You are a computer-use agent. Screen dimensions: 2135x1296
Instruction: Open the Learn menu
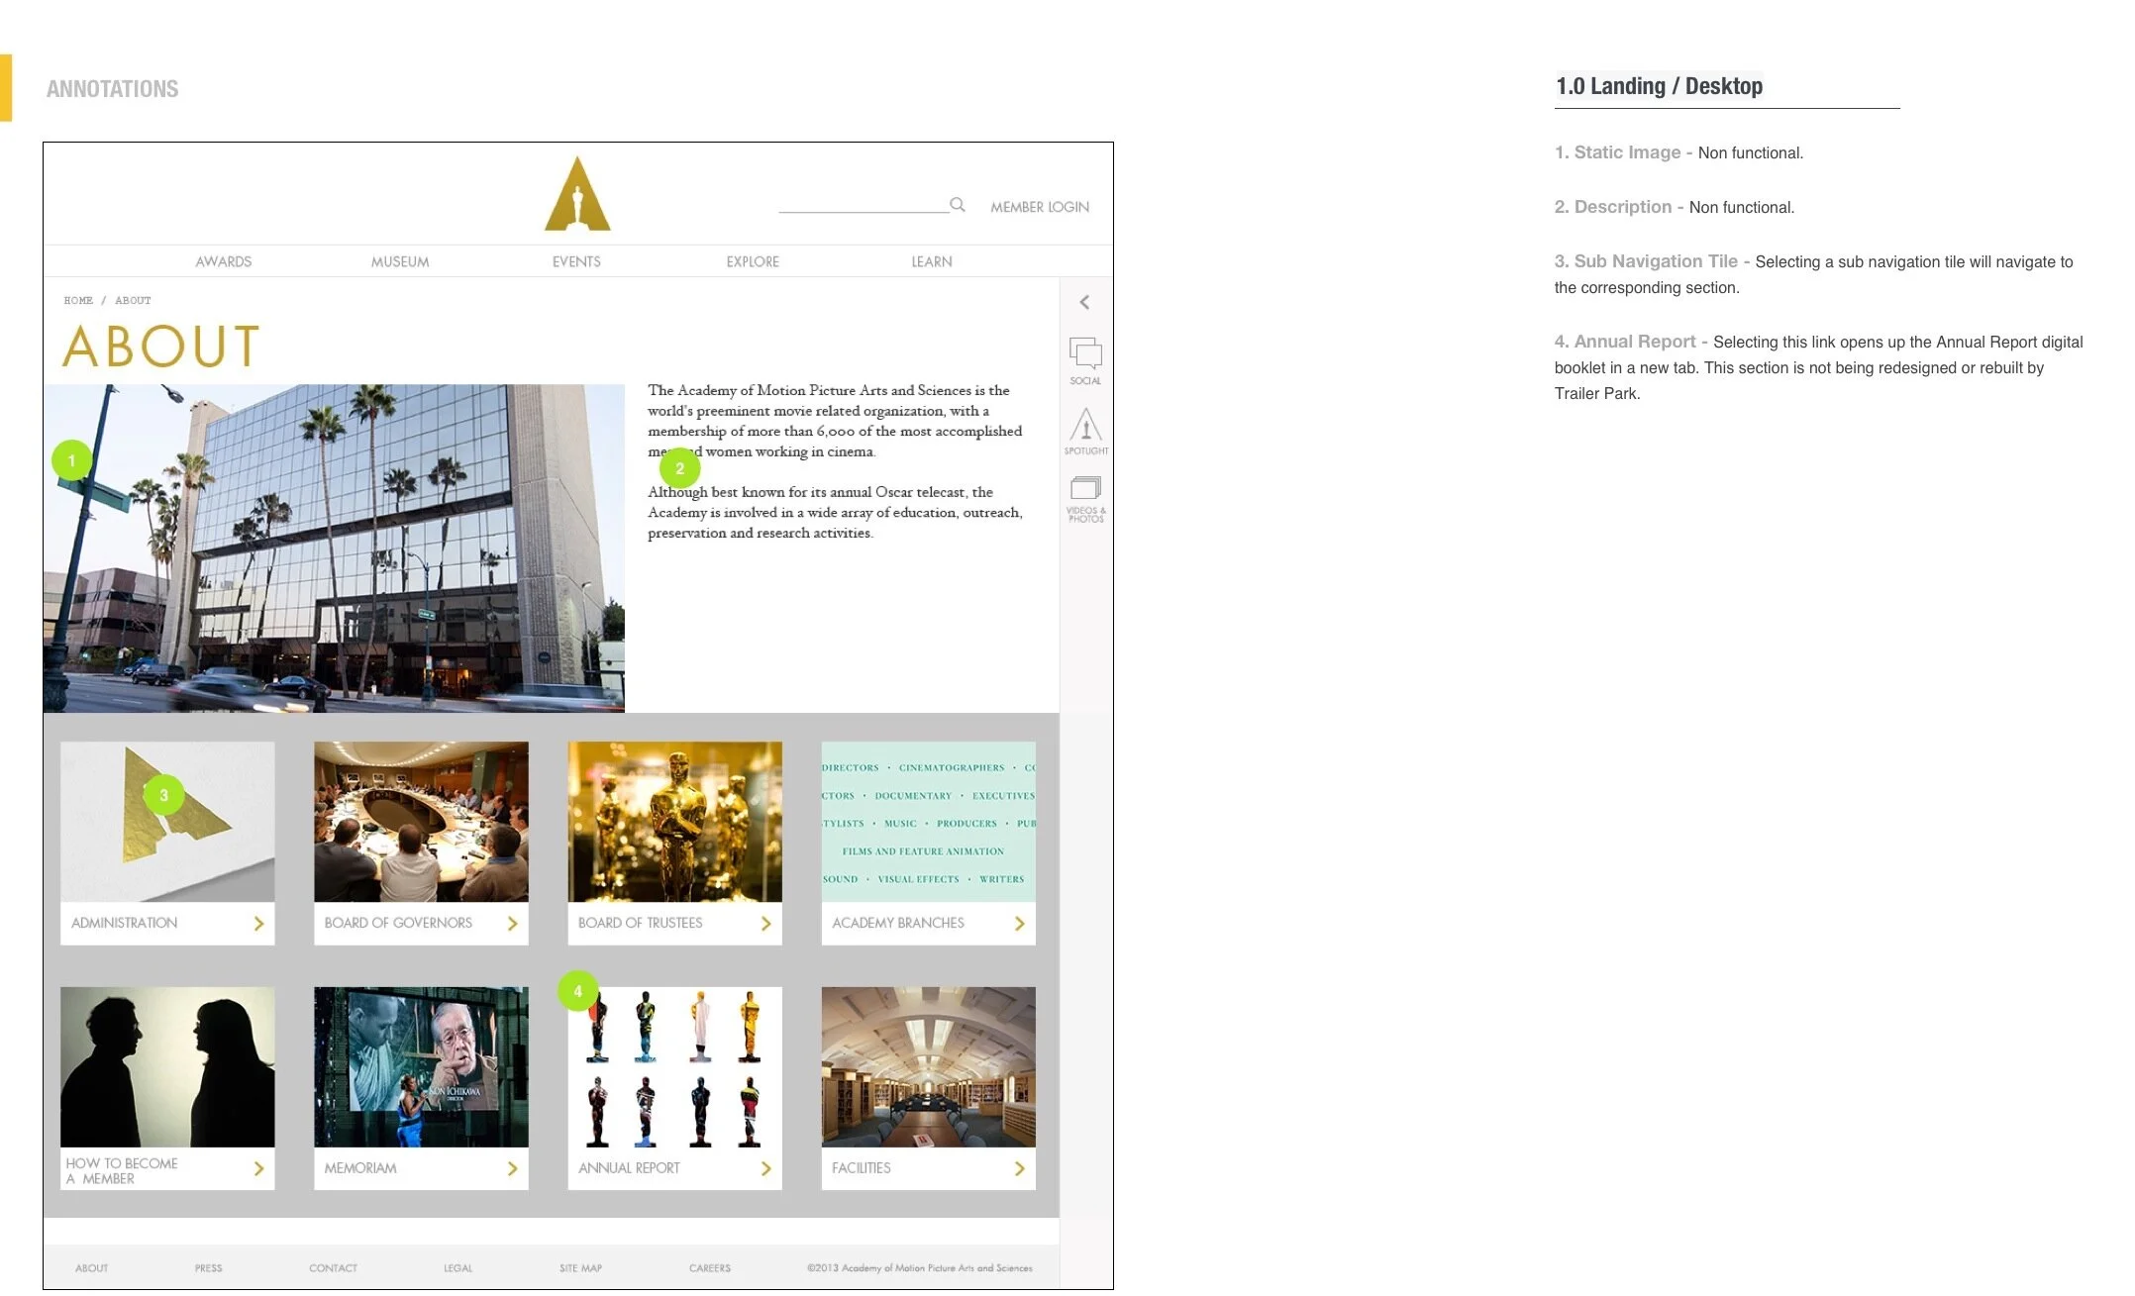coord(932,262)
